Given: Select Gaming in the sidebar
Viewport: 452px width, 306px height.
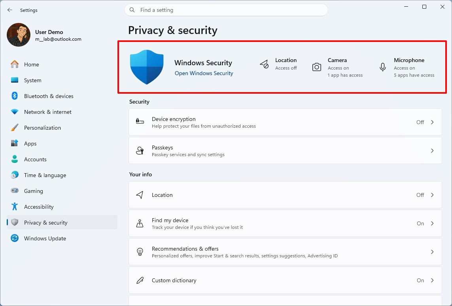Looking at the screenshot, I should (62, 191).
